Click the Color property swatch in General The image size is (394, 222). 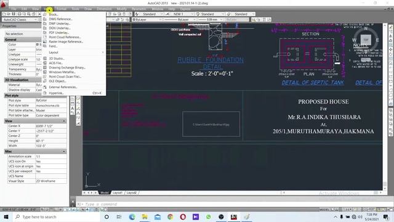pyautogui.click(x=37, y=44)
